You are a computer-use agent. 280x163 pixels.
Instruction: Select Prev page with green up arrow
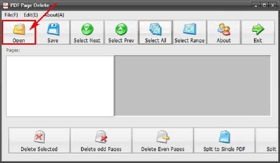pos(121,32)
